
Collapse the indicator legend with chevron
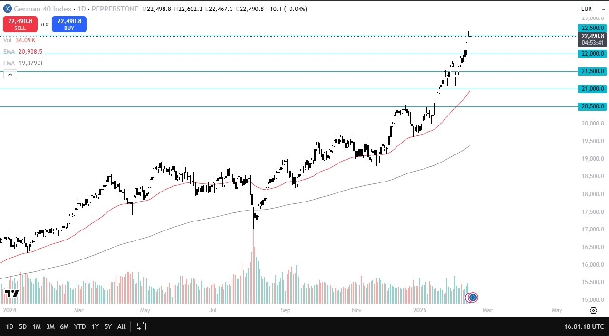click(x=10, y=74)
